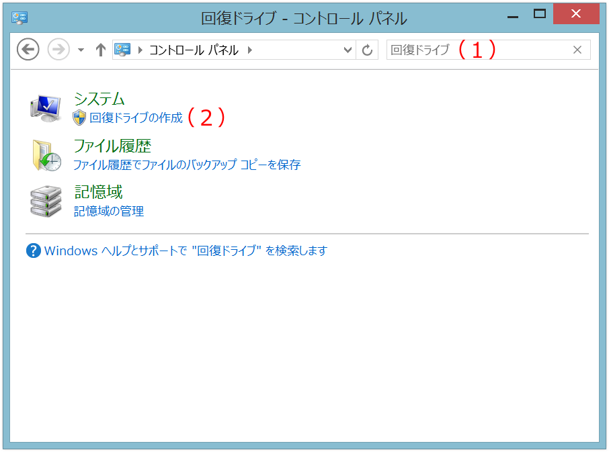Search Windows ヘルプとサポート for 回復ドライブ
Viewport: 609px width, 452px height.
coord(186,251)
